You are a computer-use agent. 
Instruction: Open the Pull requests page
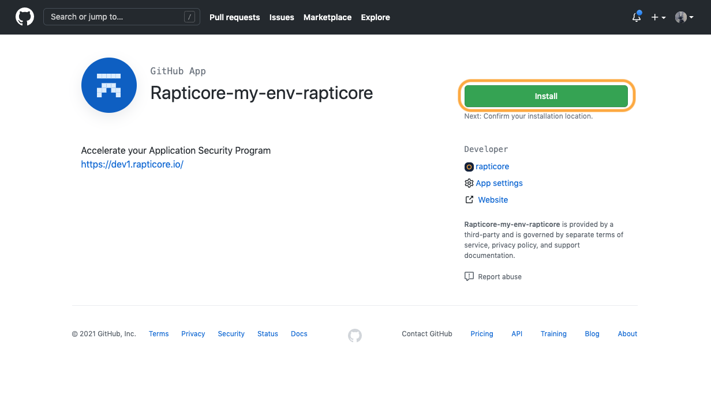pos(235,17)
